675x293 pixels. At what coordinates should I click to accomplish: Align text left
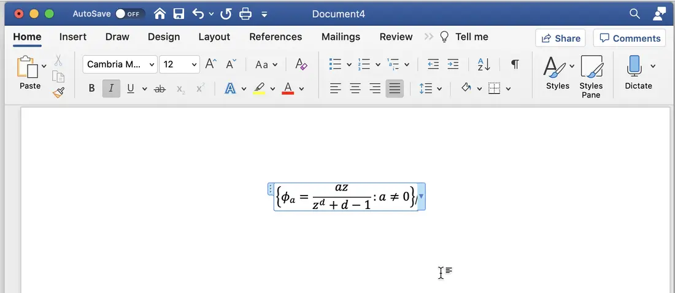335,89
